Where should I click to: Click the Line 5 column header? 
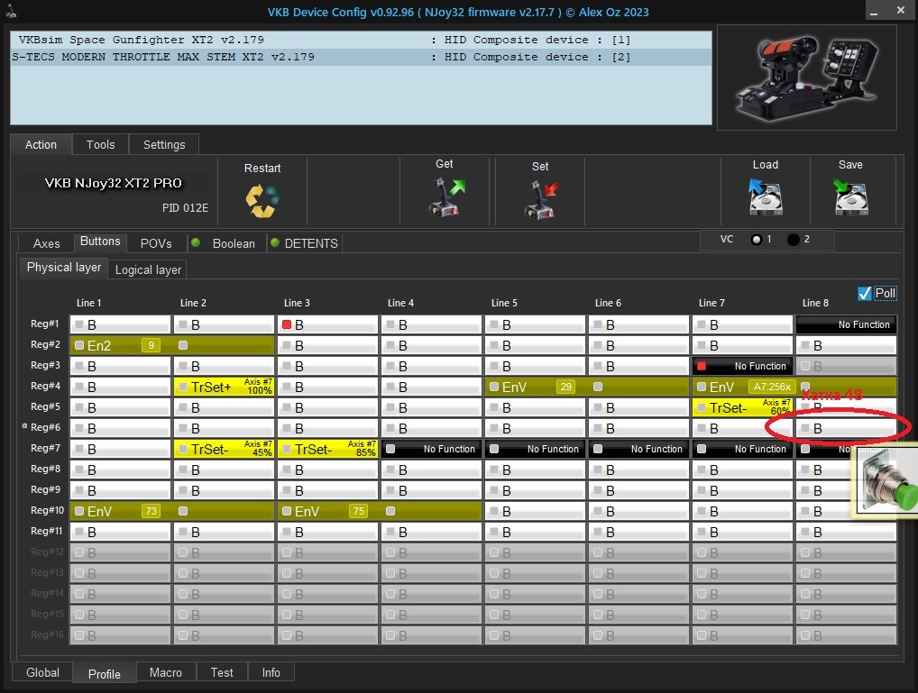coord(504,303)
